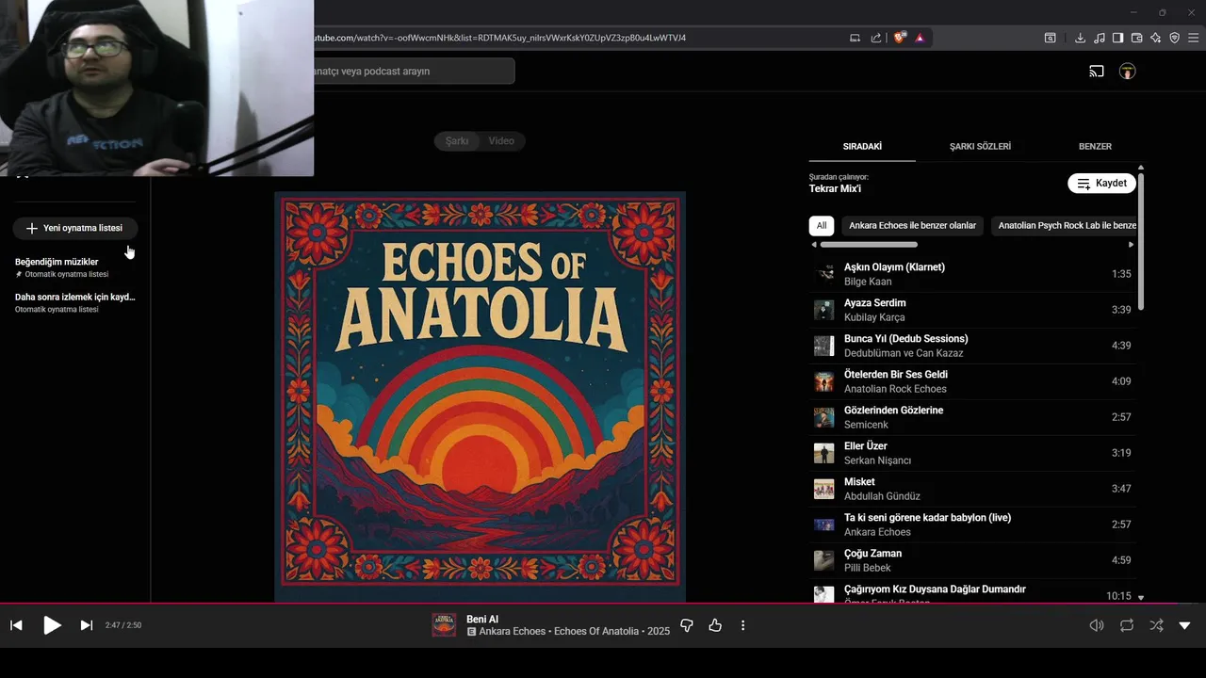The image size is (1206, 678).
Task: Collapse the player page with the arrow
Action: pyautogui.click(x=1185, y=625)
